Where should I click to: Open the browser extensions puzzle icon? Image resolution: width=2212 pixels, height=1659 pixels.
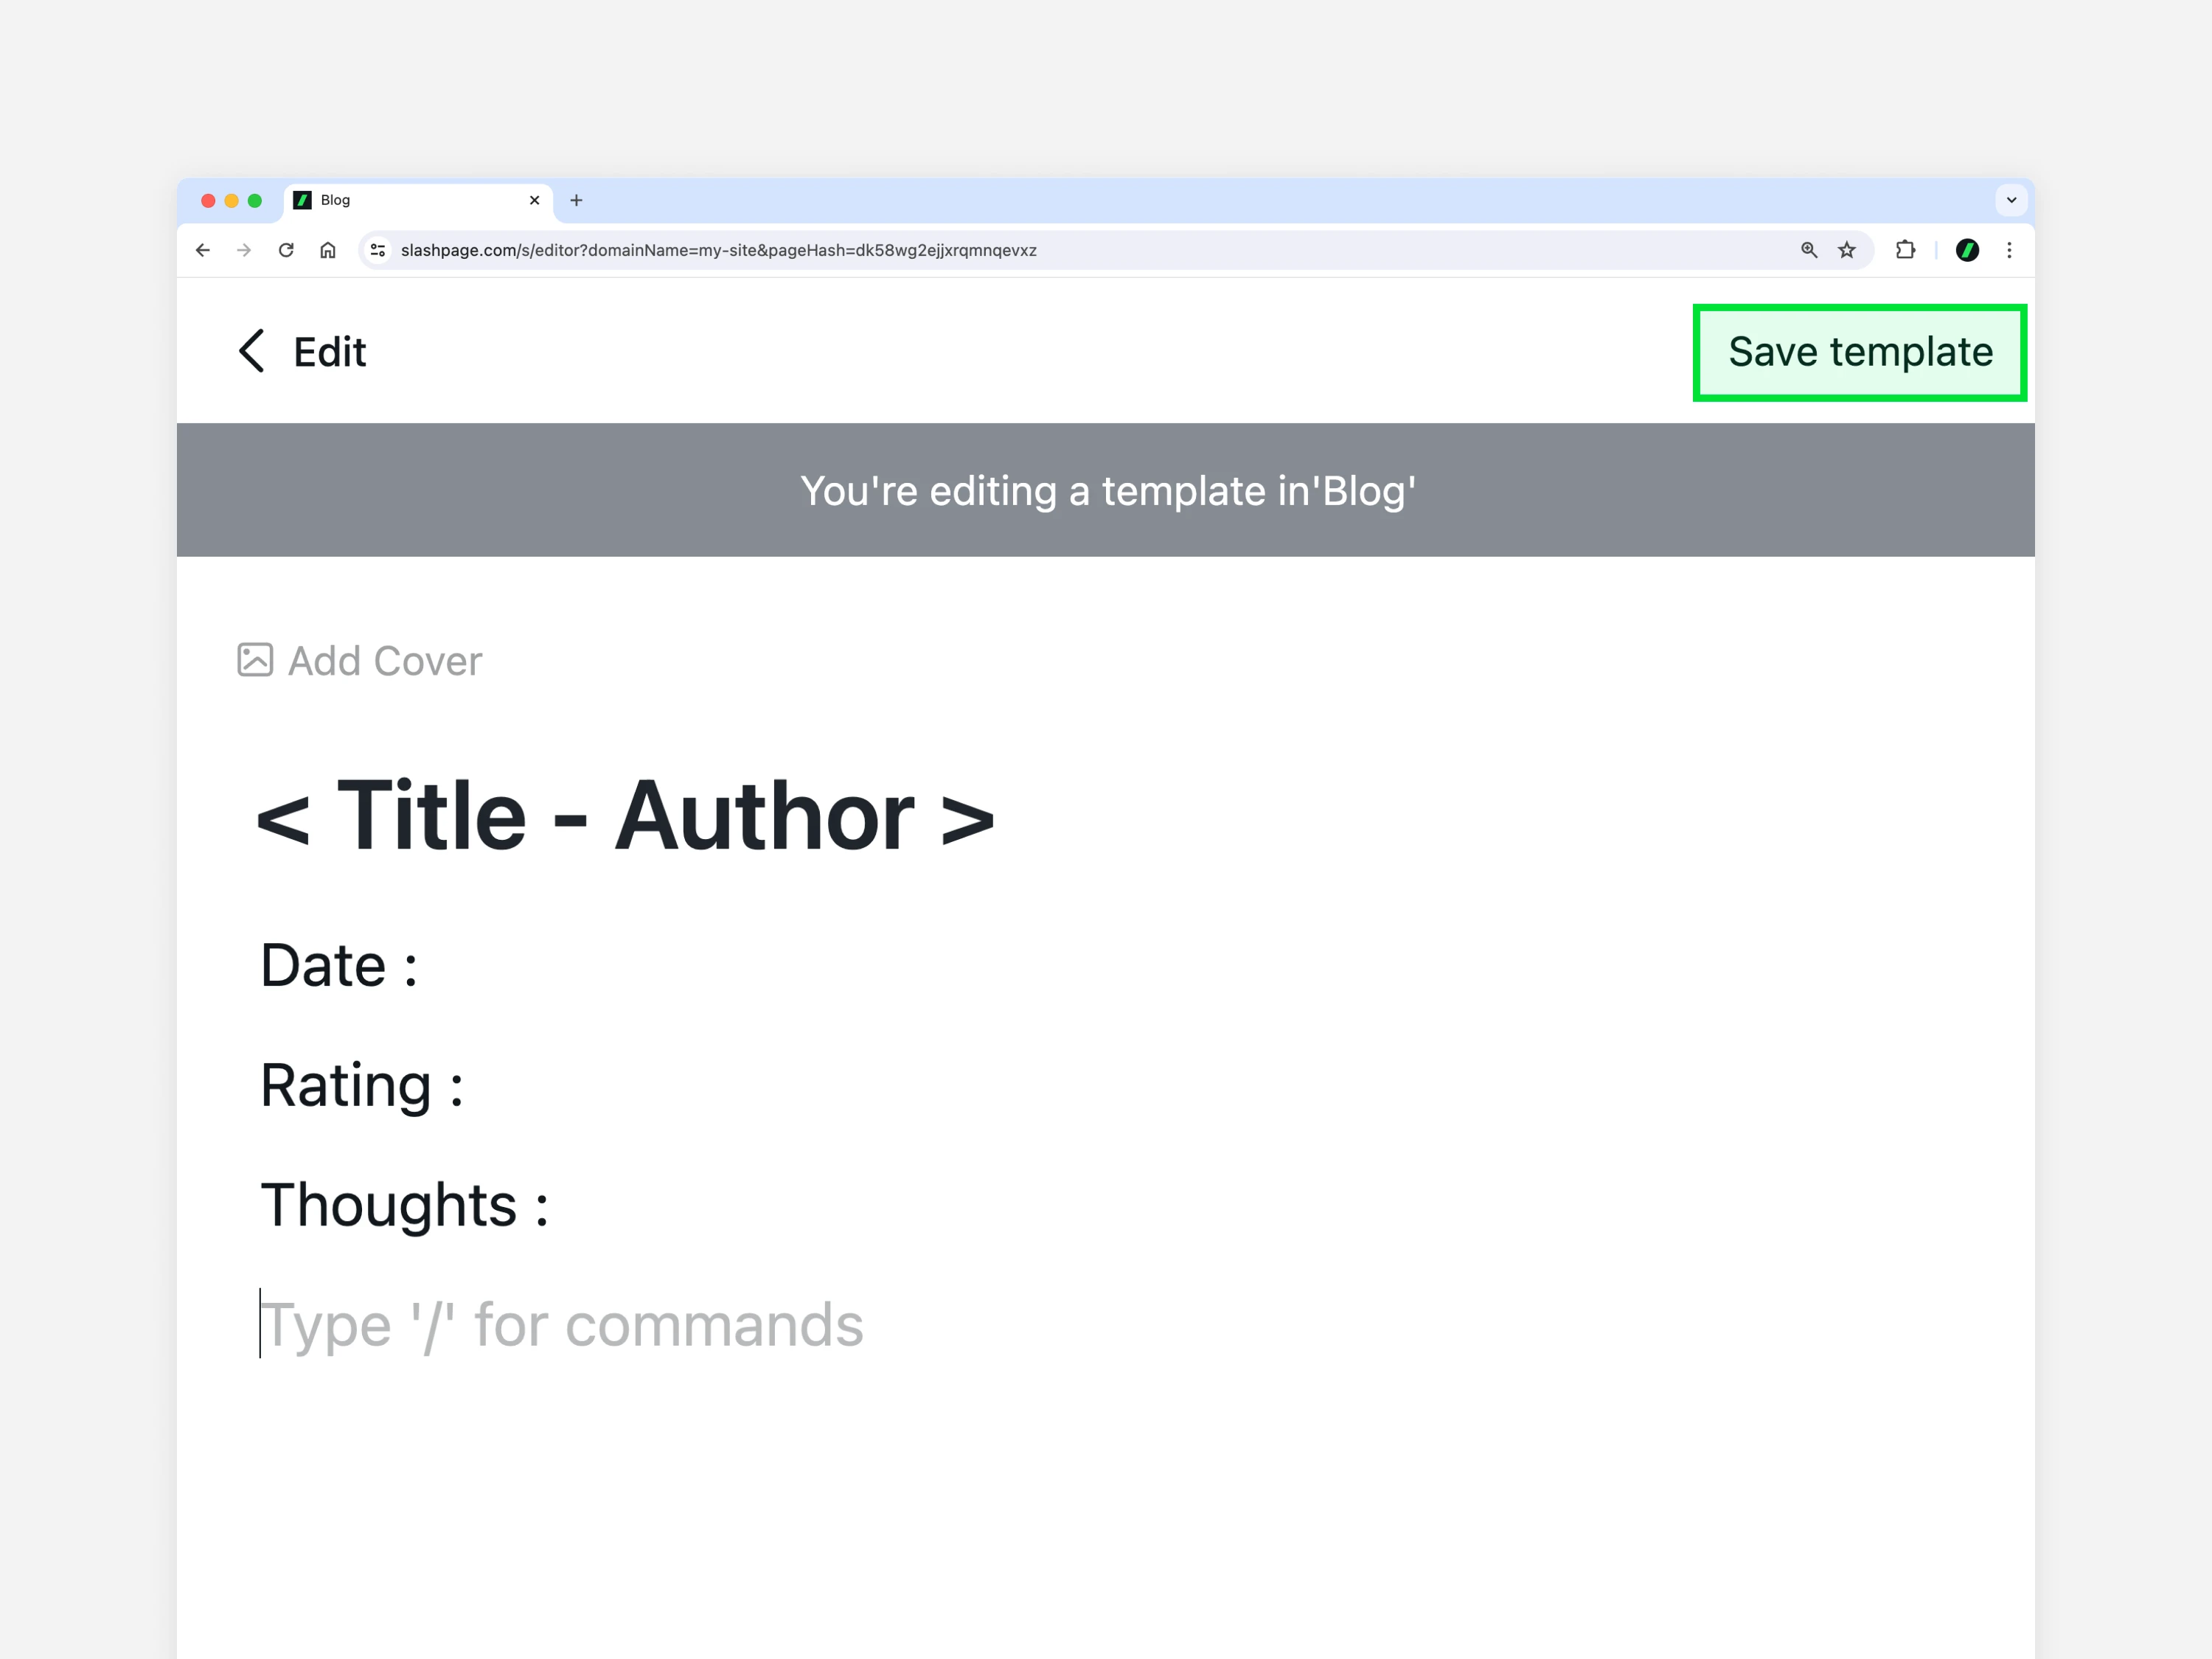[1906, 250]
